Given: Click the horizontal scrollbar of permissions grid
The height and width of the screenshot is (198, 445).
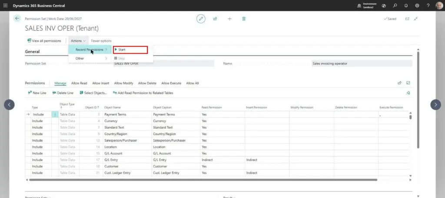Looking at the screenshot, I should (x=203, y=180).
